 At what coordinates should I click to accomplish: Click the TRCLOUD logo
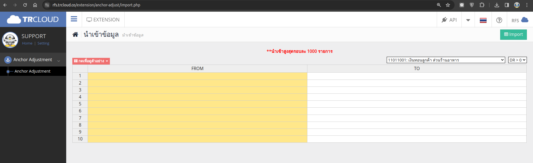point(33,19)
